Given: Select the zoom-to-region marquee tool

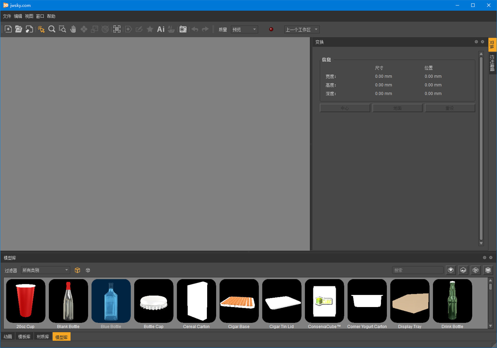Looking at the screenshot, I should pos(62,29).
